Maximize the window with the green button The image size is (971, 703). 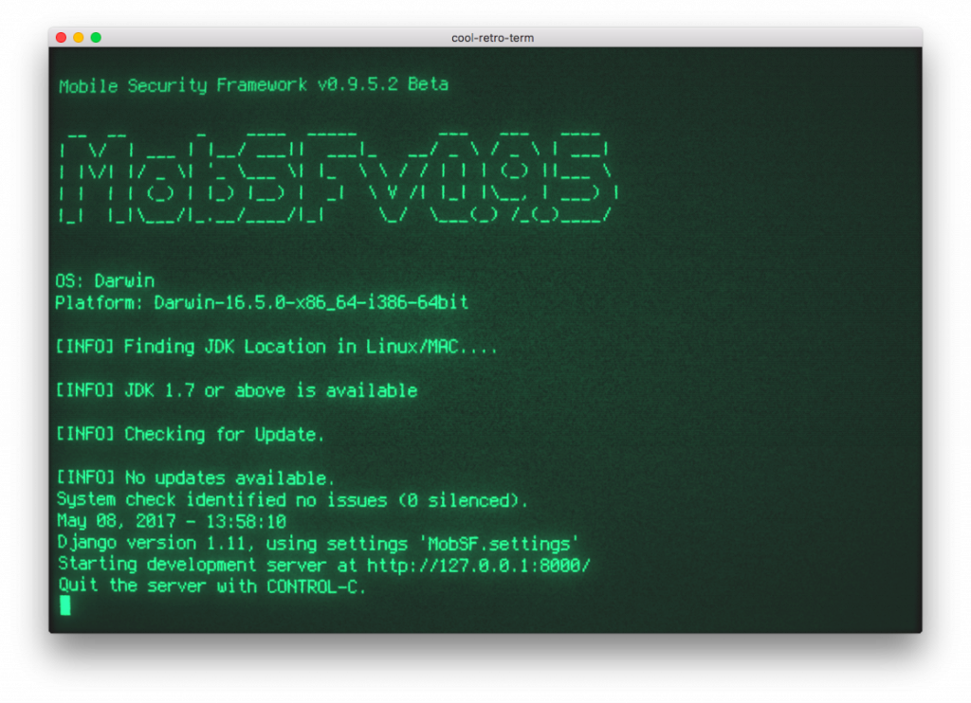point(96,38)
